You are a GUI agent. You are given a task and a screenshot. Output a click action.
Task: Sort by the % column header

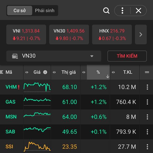click(x=98, y=72)
